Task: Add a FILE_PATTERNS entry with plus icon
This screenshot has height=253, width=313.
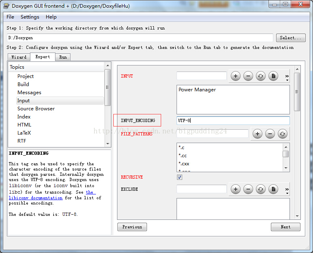Action: click(x=258, y=134)
